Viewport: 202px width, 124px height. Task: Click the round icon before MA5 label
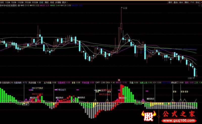[19, 5]
